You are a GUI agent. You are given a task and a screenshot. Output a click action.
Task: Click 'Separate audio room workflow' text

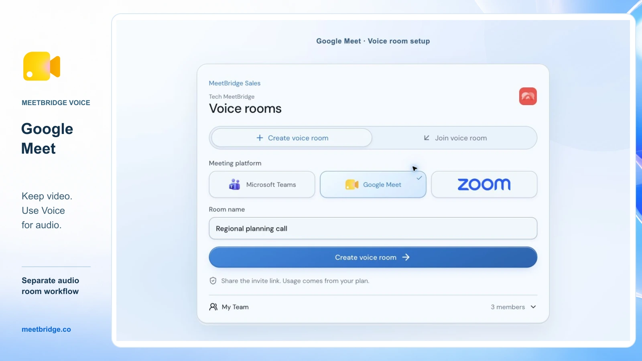[50, 286]
